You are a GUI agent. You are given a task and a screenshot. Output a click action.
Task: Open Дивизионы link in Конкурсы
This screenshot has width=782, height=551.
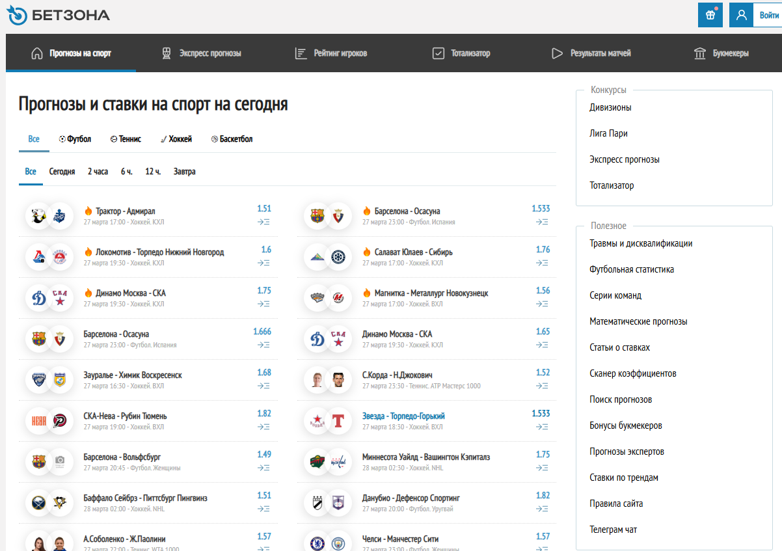click(x=610, y=107)
